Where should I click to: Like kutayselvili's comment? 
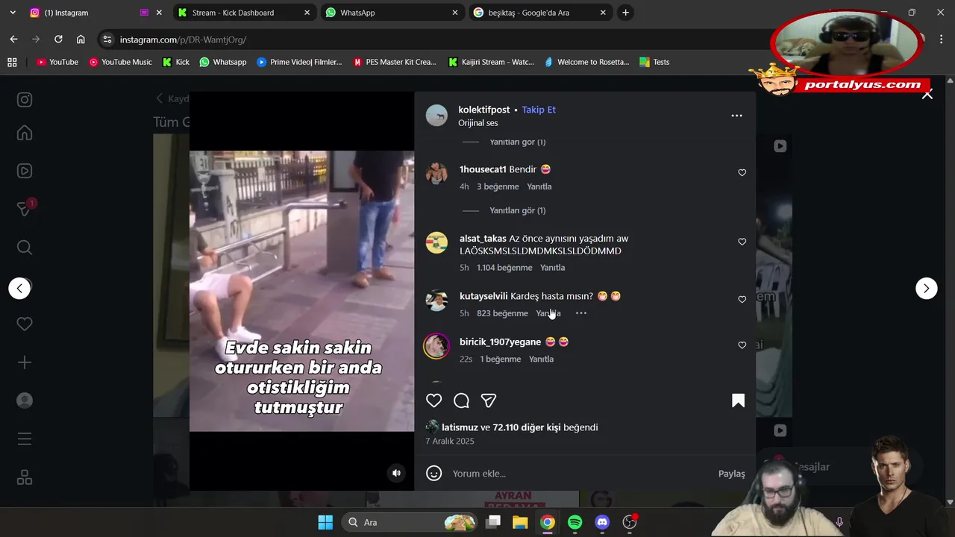pos(742,299)
